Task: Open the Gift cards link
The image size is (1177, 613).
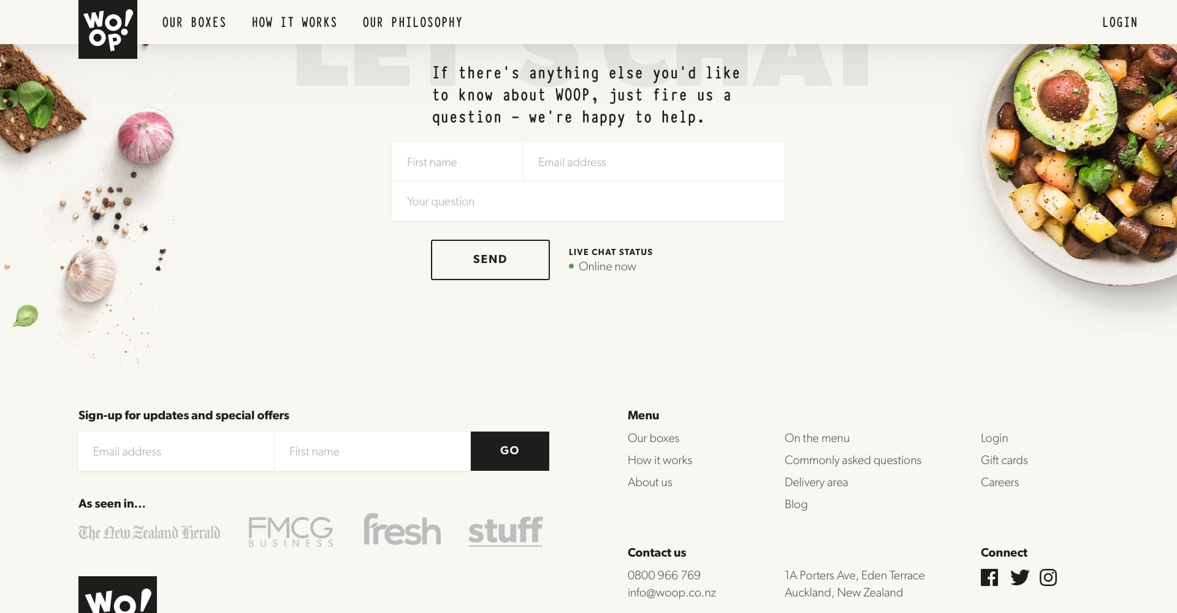Action: pyautogui.click(x=1004, y=460)
